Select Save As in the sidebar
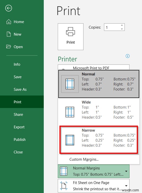 (22, 89)
